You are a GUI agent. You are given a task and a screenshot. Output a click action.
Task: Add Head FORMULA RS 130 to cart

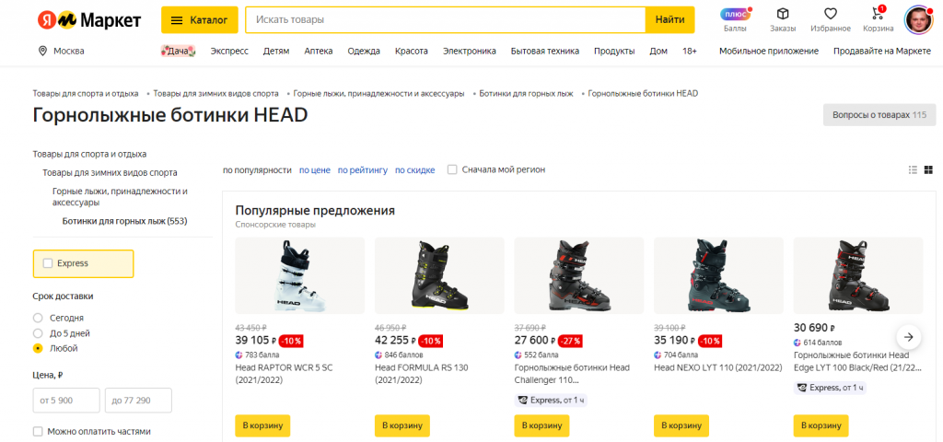coord(402,425)
